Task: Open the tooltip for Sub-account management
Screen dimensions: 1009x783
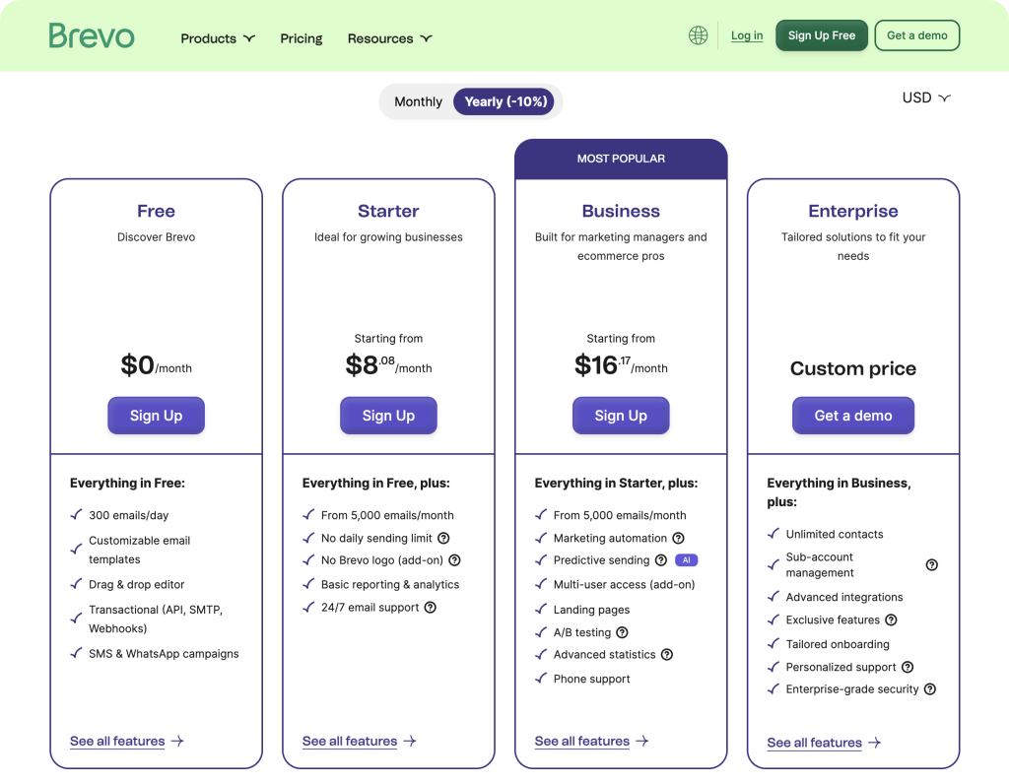Action: pyautogui.click(x=931, y=564)
